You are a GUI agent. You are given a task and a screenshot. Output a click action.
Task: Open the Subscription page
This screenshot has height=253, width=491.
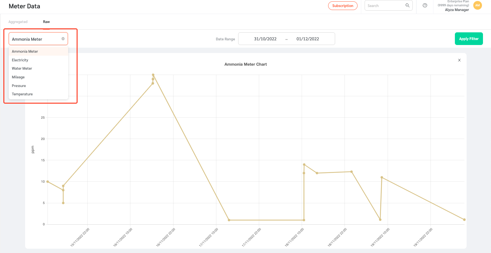(342, 5)
